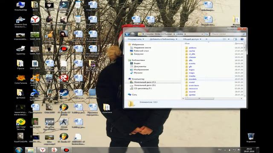Click the Имя column header
273x153 pixels.
pyautogui.click(x=187, y=43)
